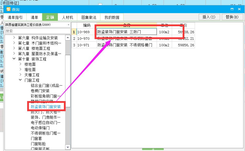Select 电子感应自动门 tree item
245x151 pixels.
(46, 123)
